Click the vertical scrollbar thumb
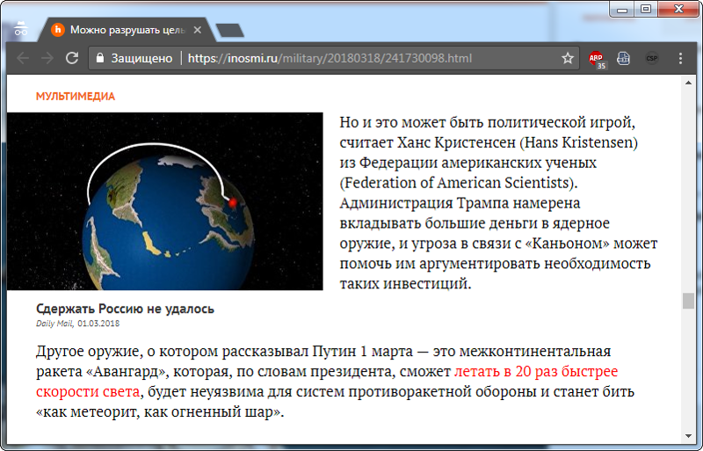 click(688, 301)
